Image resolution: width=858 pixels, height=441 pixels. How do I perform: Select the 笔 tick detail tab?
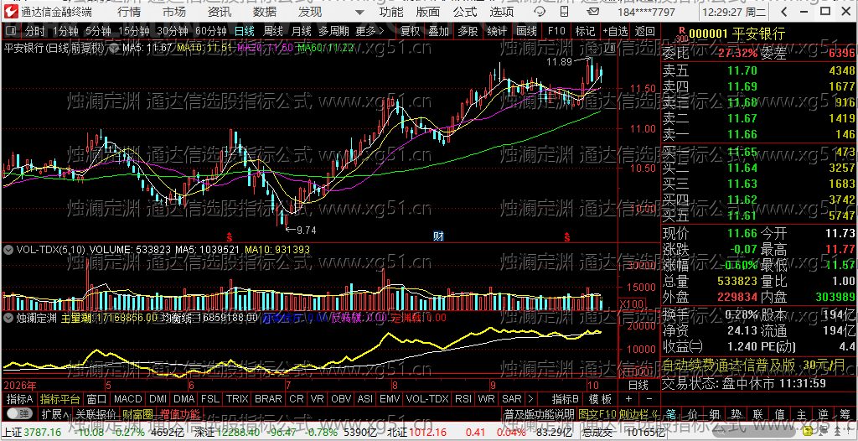[x=671, y=413]
